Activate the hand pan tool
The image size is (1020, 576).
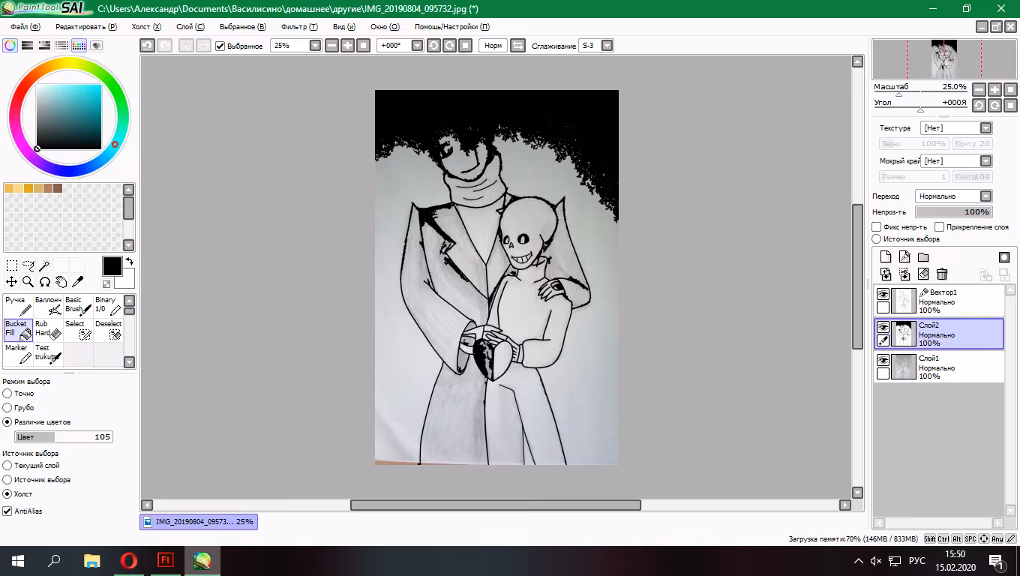click(61, 282)
